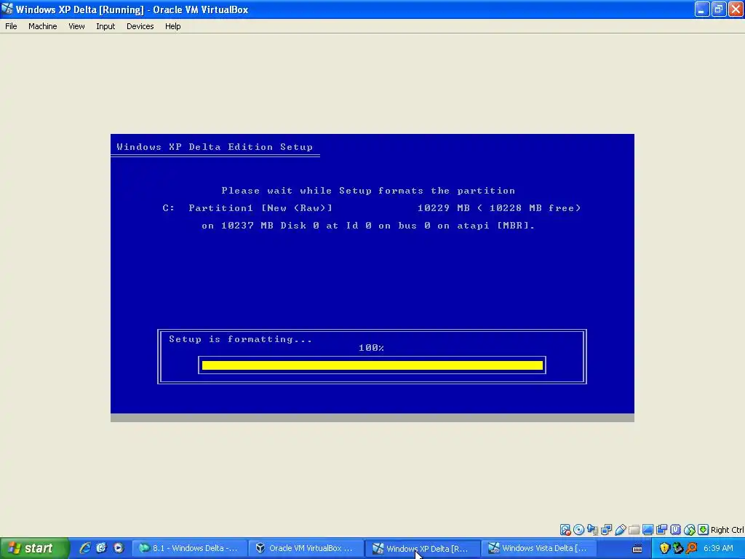Viewport: 745px width, 559px height.
Task: Launch Internet Explorer from Quick Launch
Action: (85, 548)
